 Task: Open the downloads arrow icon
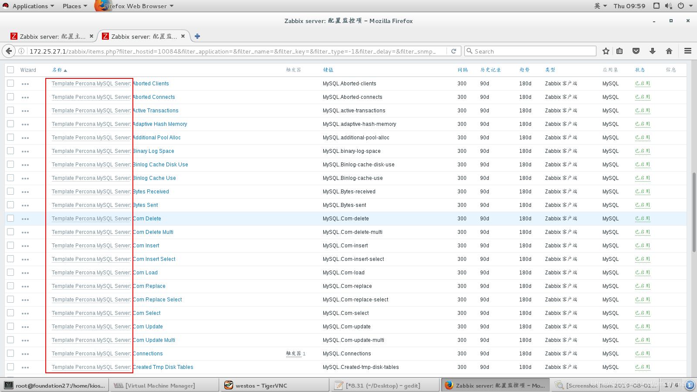point(653,51)
